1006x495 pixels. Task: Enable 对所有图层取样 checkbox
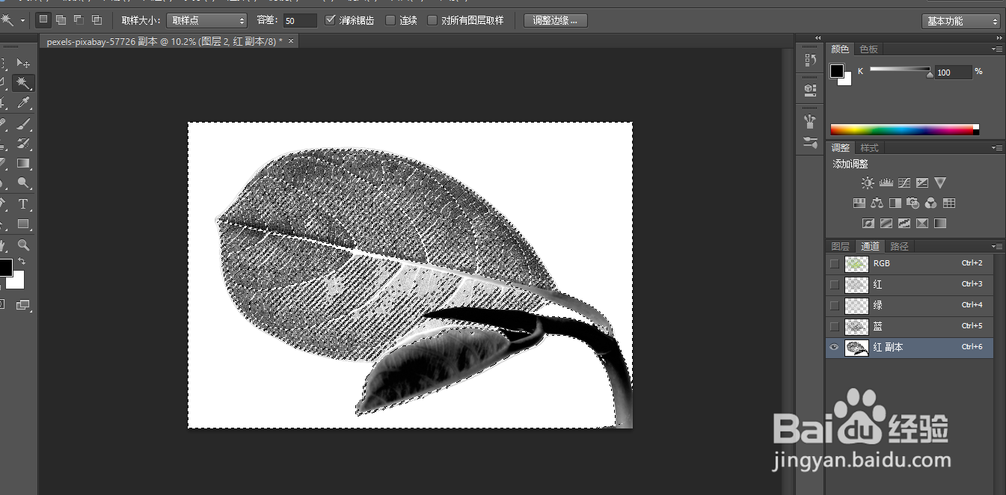tap(432, 20)
